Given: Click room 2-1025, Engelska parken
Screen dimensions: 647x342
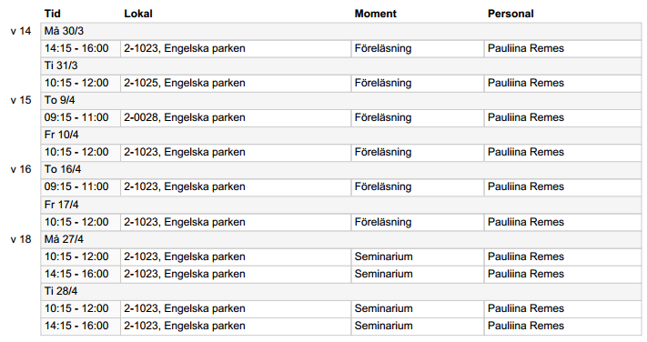Looking at the screenshot, I should coord(185,83).
